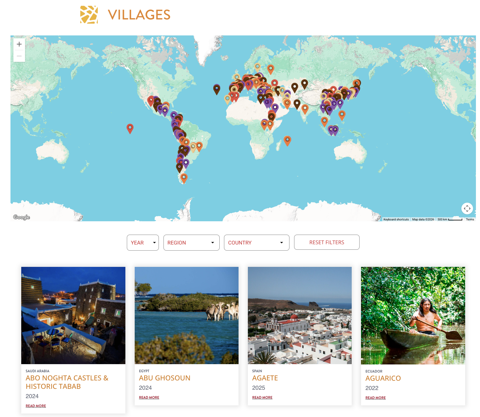The image size is (480, 417).
Task: Select the brown pin in the Atlantic
Action: (217, 89)
